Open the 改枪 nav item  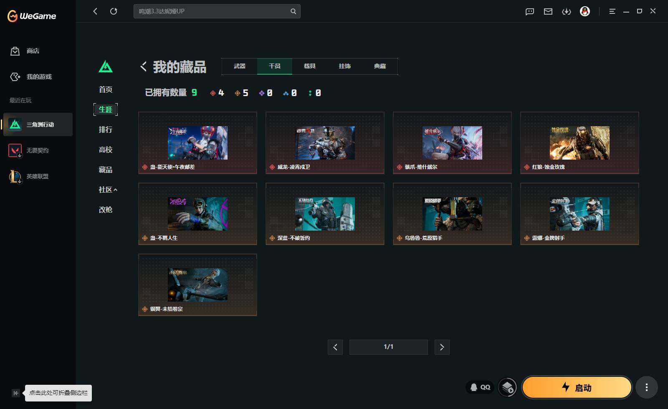106,210
